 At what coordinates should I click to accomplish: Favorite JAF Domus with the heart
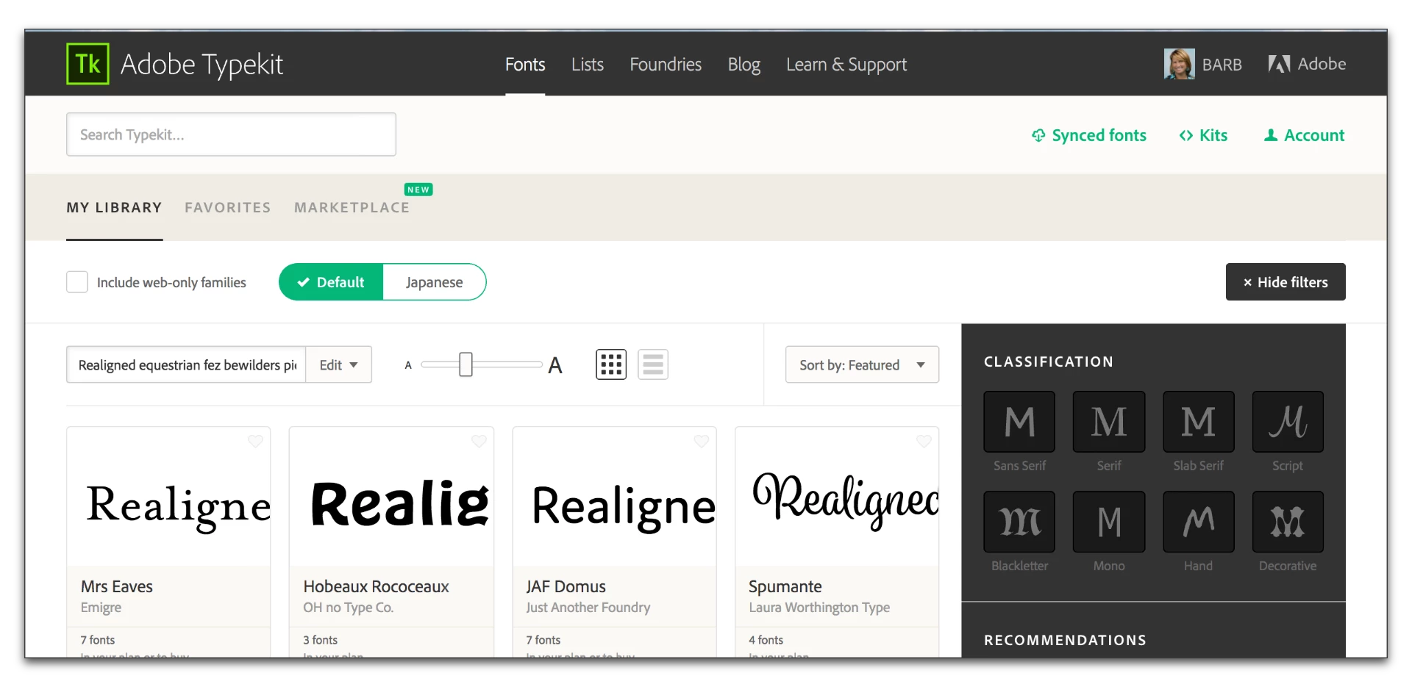tap(702, 441)
